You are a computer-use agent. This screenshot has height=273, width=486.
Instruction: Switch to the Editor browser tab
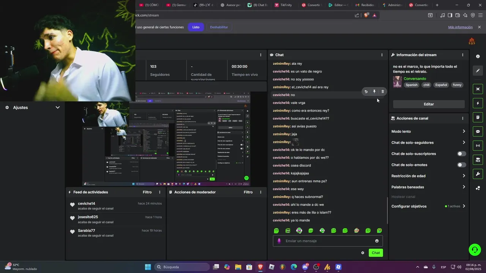(x=338, y=5)
